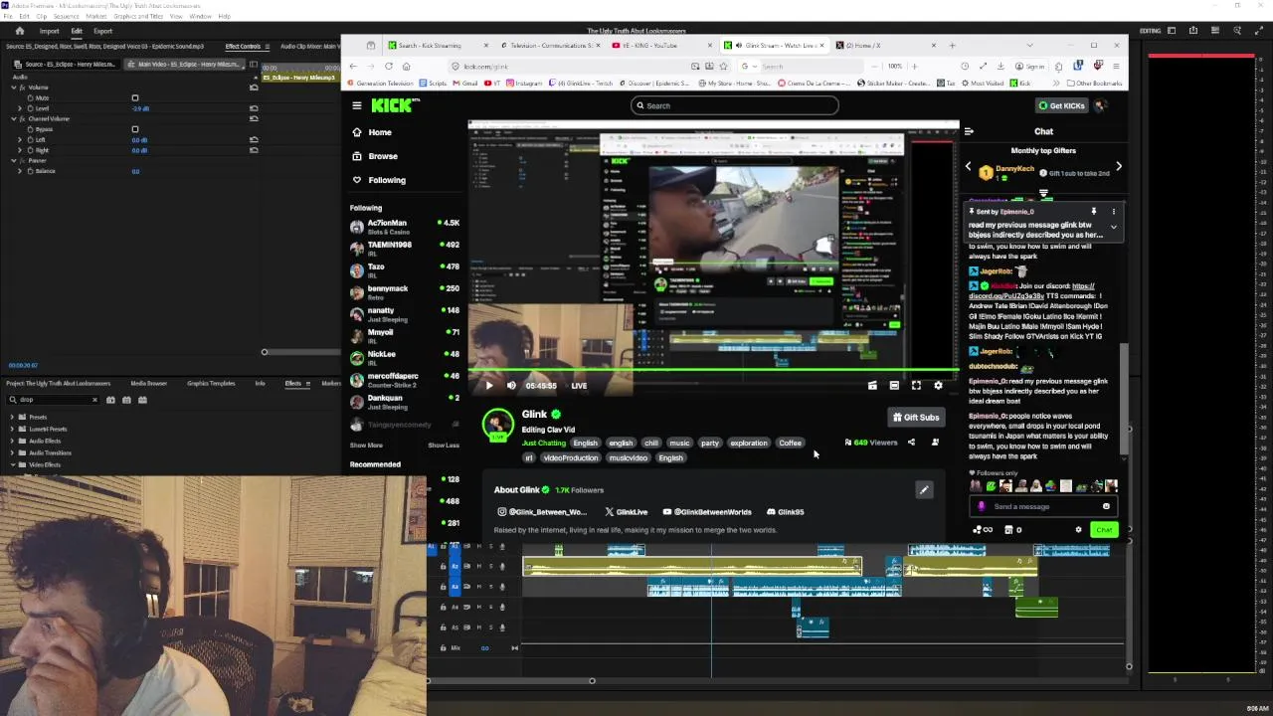Enter fullscreen on Kick player
The width and height of the screenshot is (1273, 716).
916,386
